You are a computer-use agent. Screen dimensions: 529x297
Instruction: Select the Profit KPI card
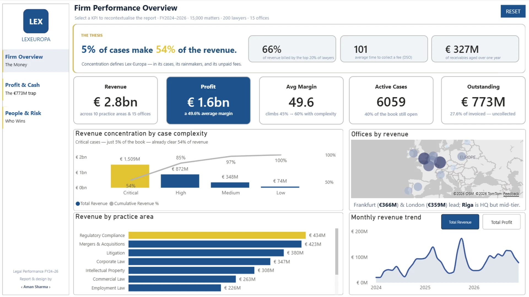(x=208, y=100)
